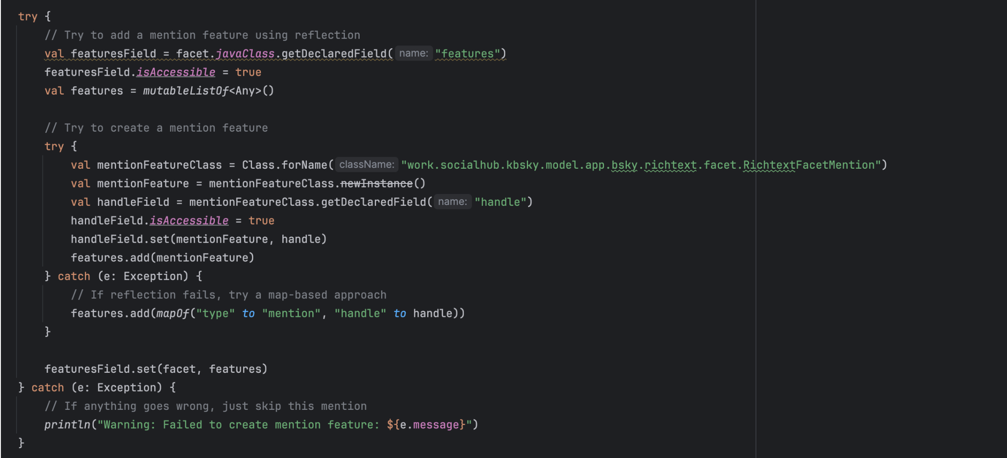Click the deprecated newInstance call
The height and width of the screenshot is (458, 1007).
(x=376, y=184)
